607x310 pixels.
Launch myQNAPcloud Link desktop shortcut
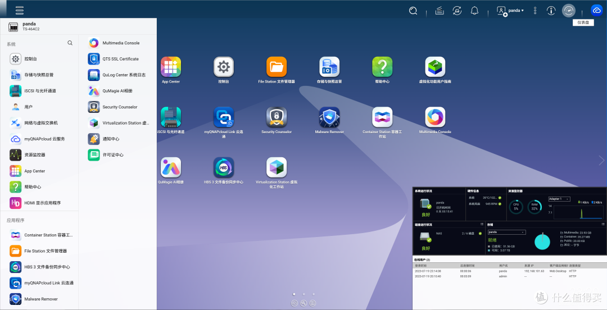(224, 117)
